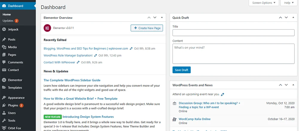Image resolution: width=299 pixels, height=131 pixels.
Task: Click the Discussion Group meetup icon
Action: 174,103
